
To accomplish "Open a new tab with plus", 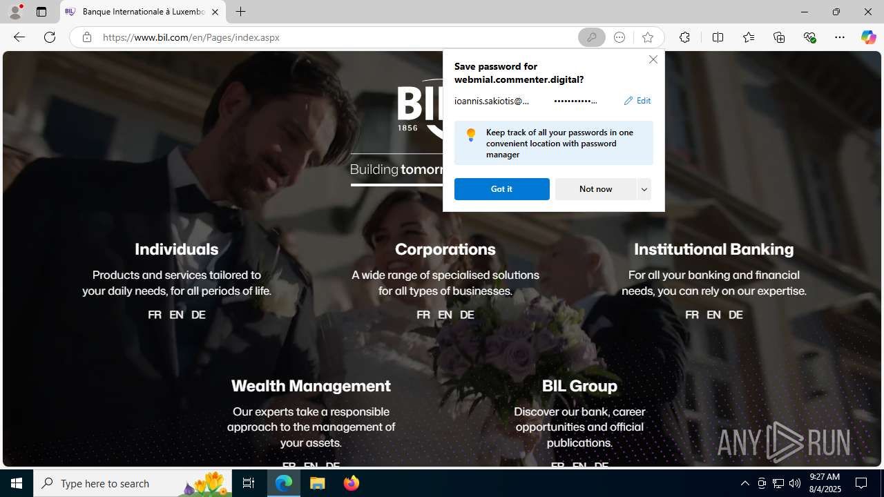I will (x=240, y=12).
